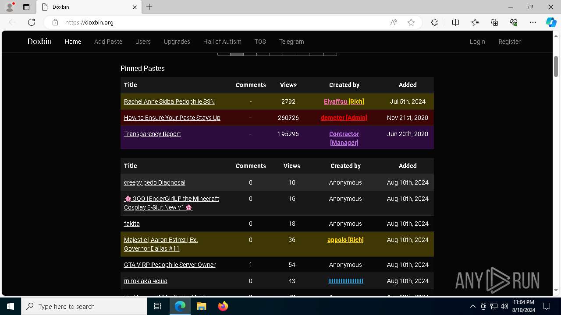Click the Edge taskbar icon
The height and width of the screenshot is (315, 561).
(180, 306)
